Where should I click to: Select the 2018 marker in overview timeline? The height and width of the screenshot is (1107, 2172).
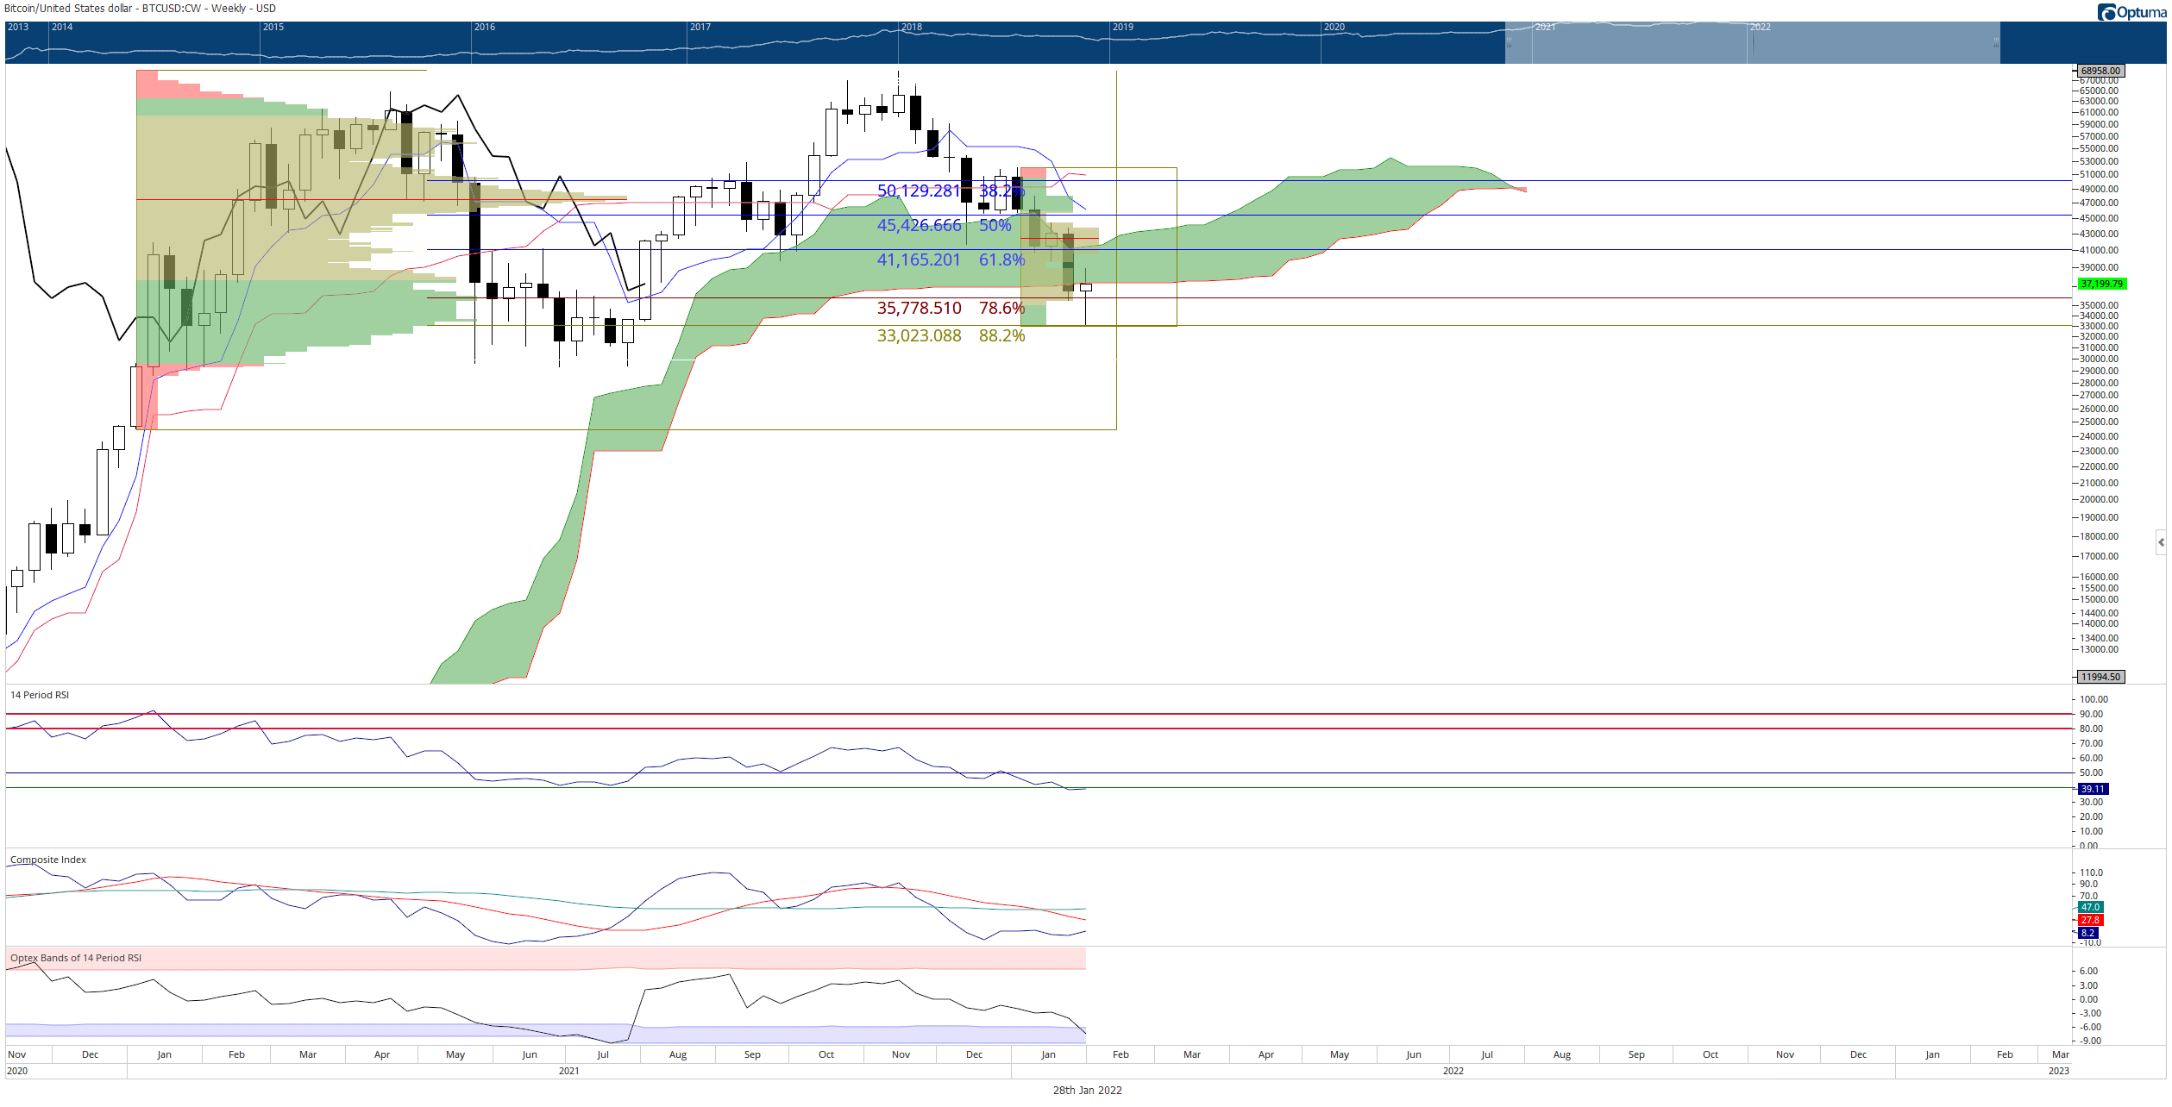pos(912,27)
